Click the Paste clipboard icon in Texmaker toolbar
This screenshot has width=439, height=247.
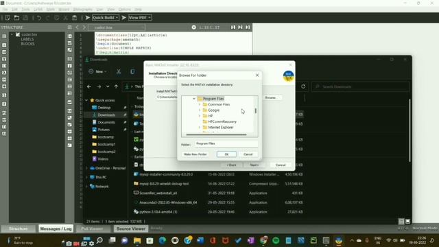click(75, 18)
